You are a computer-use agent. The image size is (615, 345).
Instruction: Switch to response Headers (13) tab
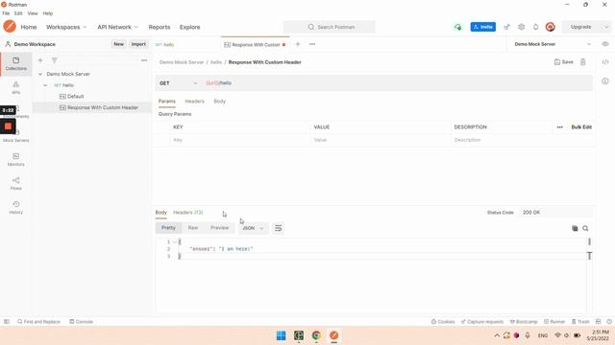pyautogui.click(x=188, y=213)
